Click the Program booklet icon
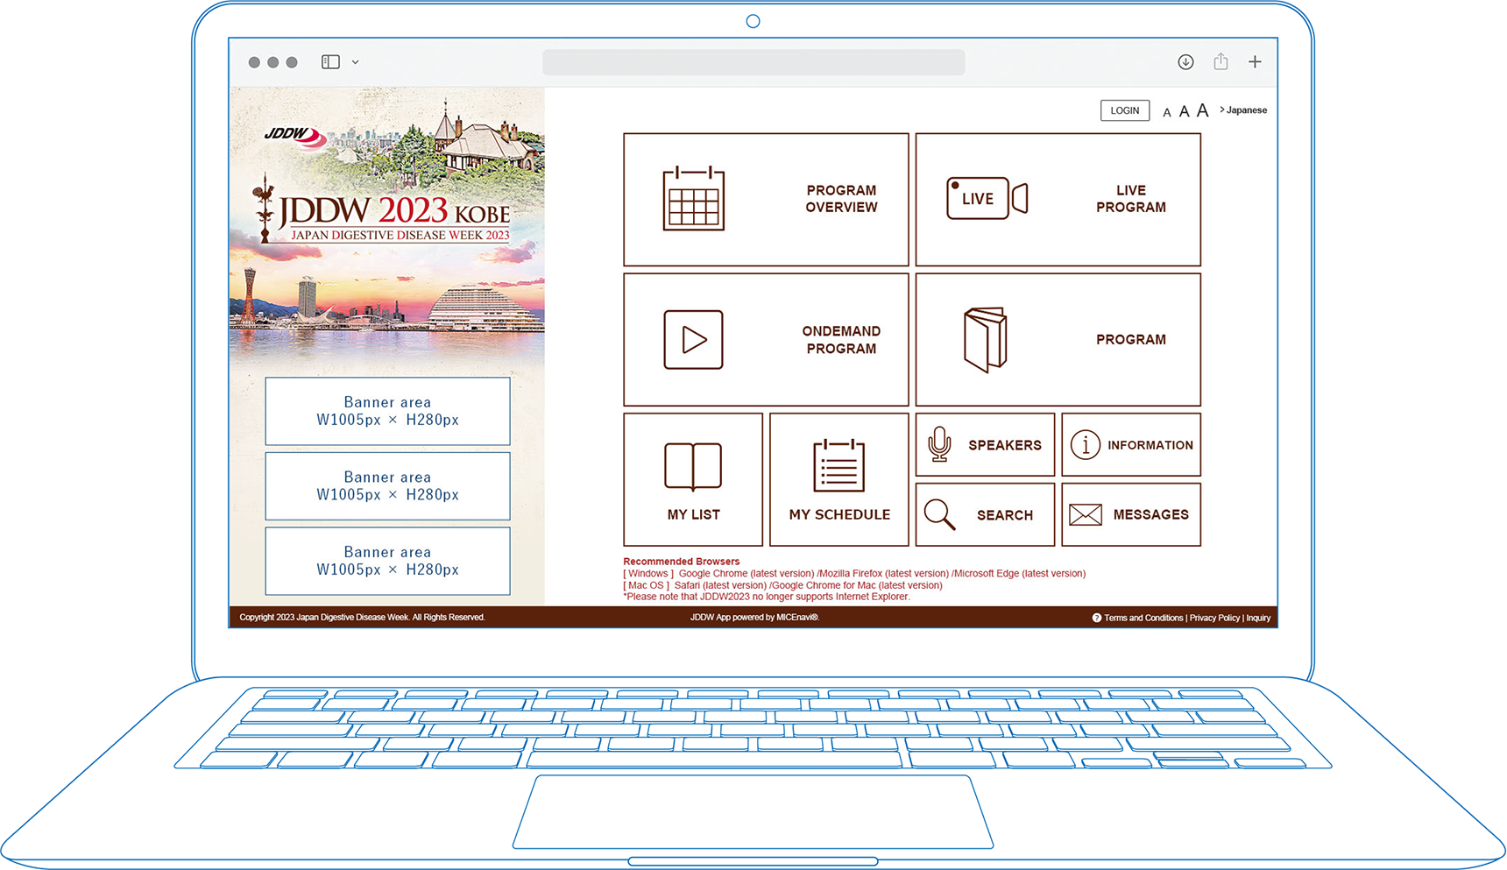This screenshot has width=1507, height=870. (985, 340)
